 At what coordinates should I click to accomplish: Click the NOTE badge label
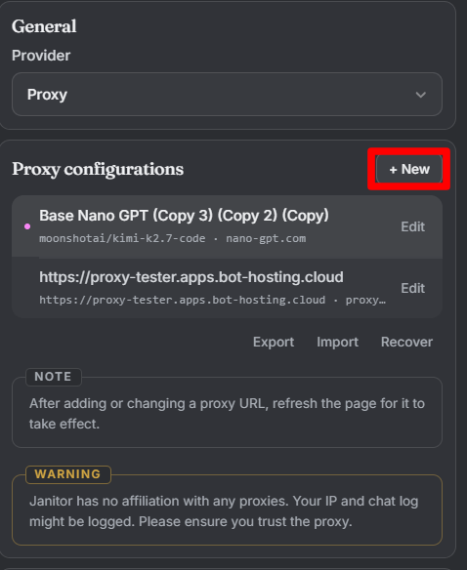tap(54, 377)
